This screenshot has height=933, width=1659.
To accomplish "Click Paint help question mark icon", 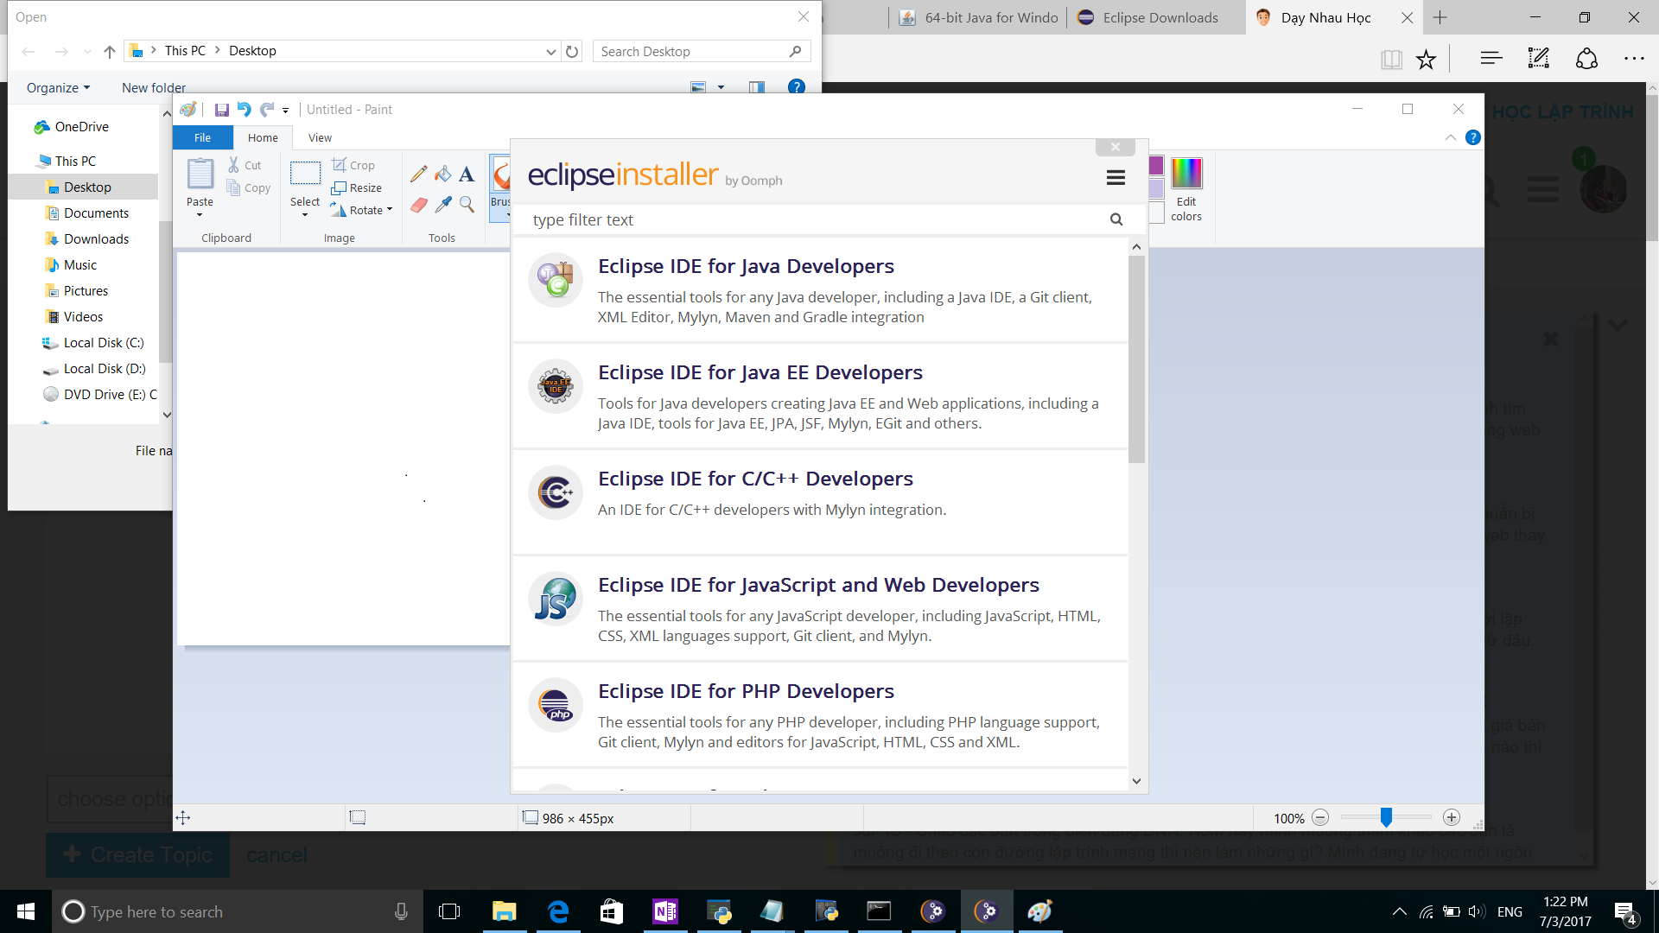I will (x=1473, y=137).
